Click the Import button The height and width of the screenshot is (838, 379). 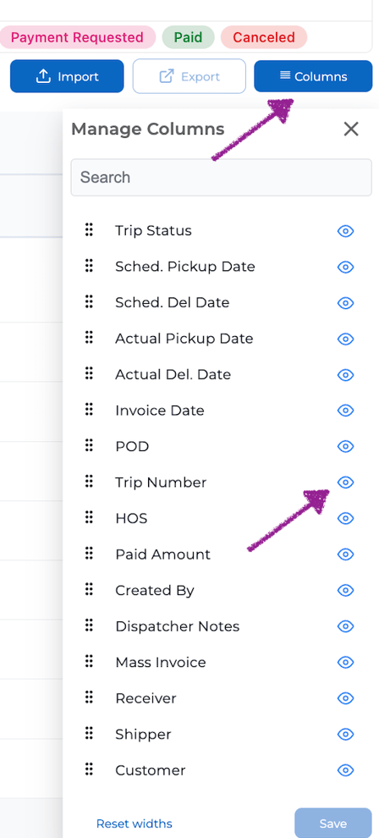(67, 76)
